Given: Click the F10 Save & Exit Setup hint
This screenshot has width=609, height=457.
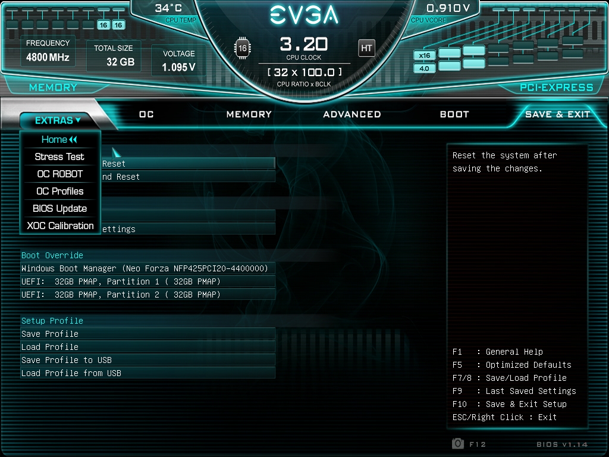Looking at the screenshot, I should pyautogui.click(x=510, y=404).
